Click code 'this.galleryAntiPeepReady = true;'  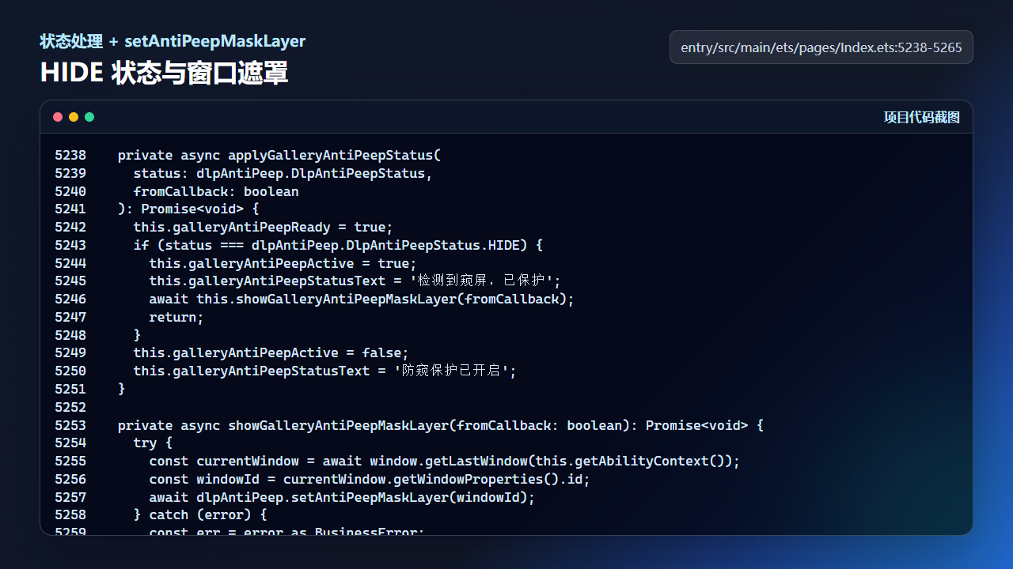point(264,228)
